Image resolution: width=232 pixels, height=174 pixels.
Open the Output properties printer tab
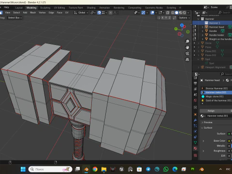(x=195, y=83)
